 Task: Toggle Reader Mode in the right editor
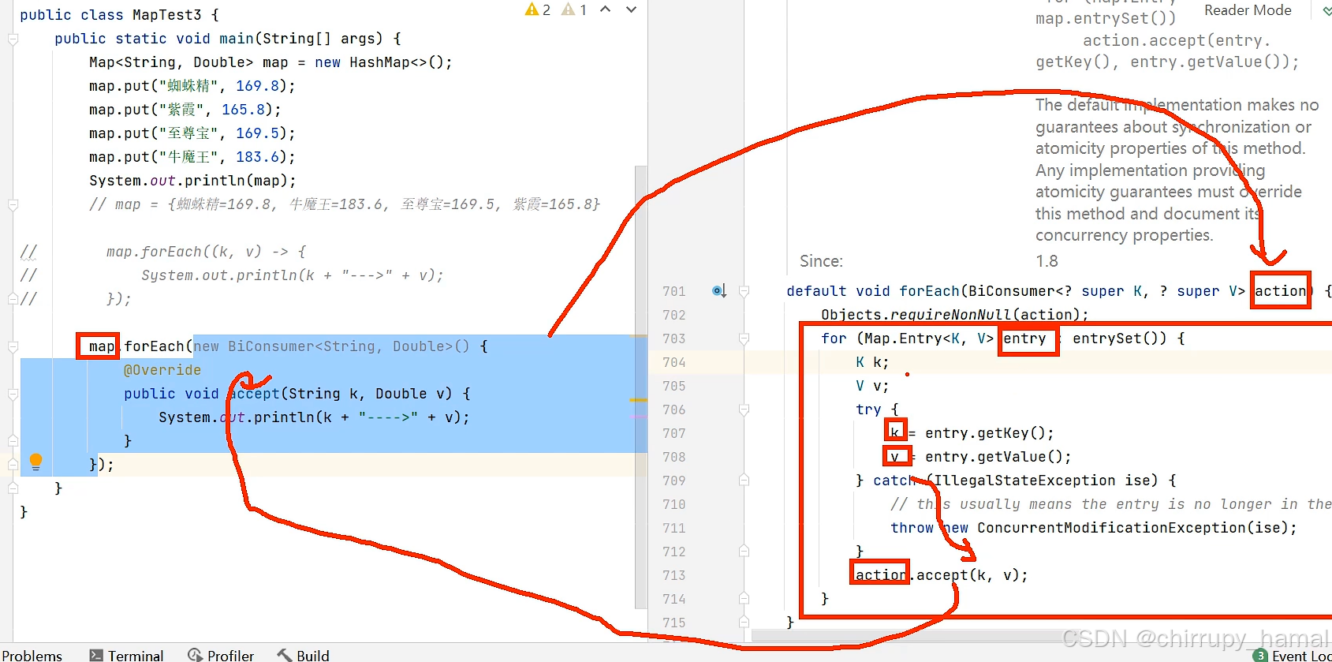point(1248,10)
